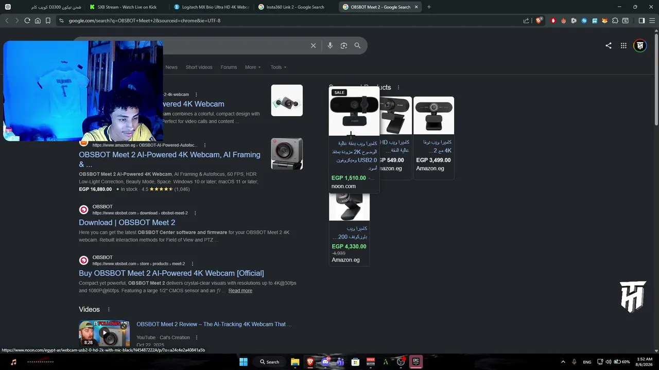Search by image with the Google Lens icon
Screen dimensions: 659x370
344,46
